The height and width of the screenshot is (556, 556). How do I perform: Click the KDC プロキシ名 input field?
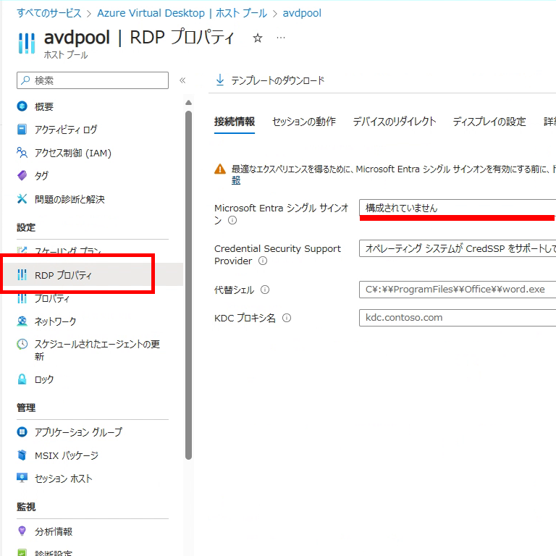(458, 318)
